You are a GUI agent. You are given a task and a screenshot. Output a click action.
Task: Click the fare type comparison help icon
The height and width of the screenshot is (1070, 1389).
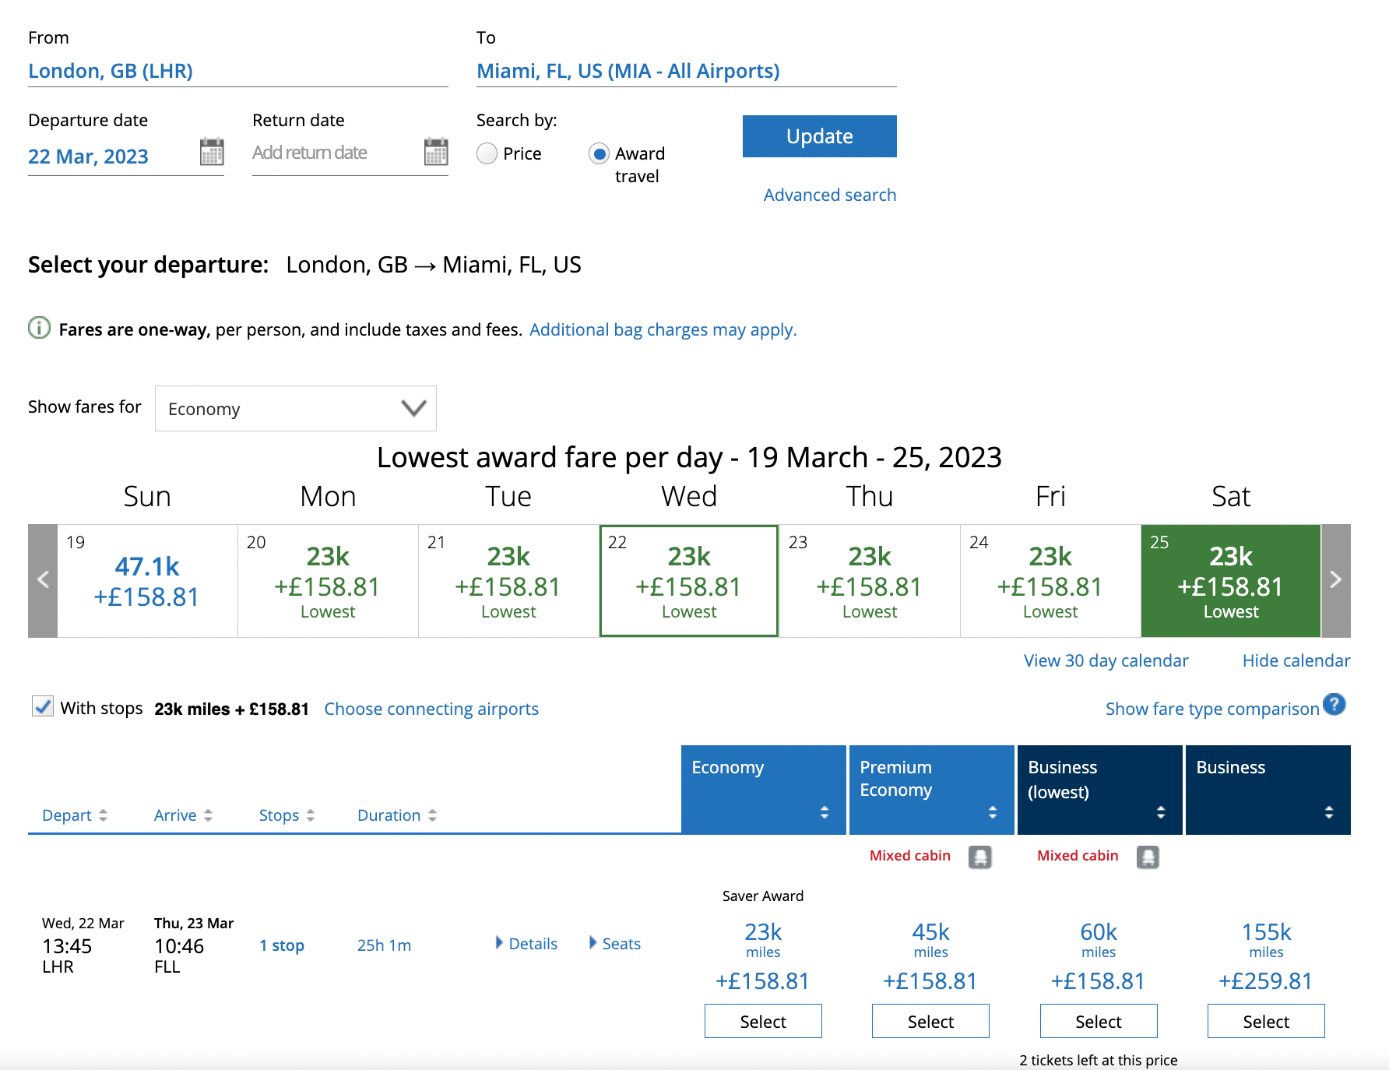[1334, 705]
